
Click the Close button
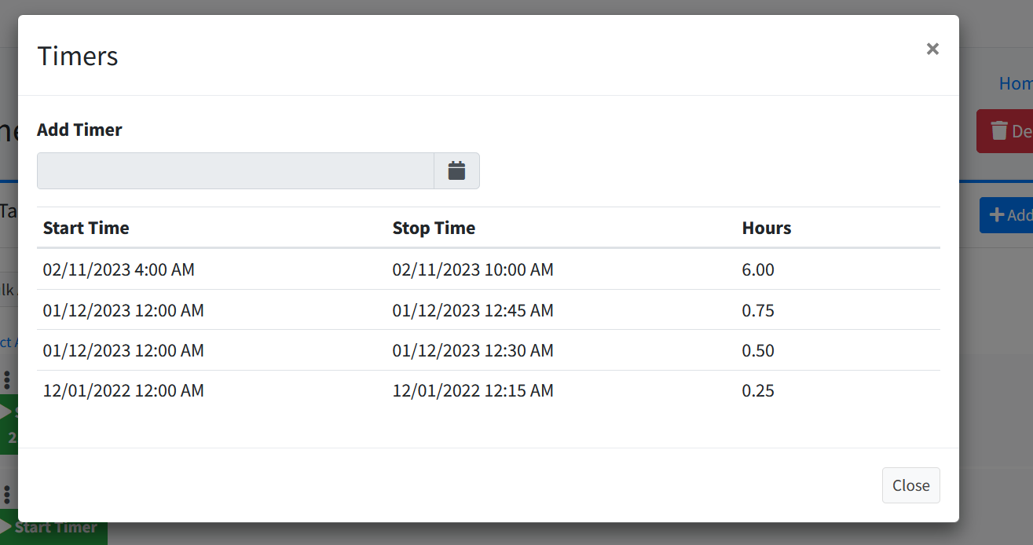point(910,485)
